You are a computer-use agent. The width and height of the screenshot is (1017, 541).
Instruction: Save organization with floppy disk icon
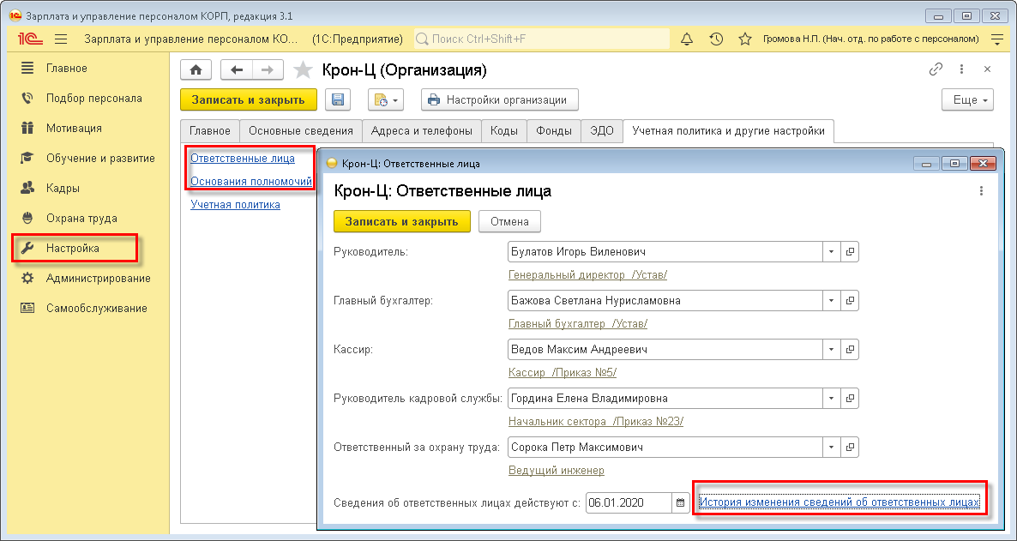tap(337, 100)
